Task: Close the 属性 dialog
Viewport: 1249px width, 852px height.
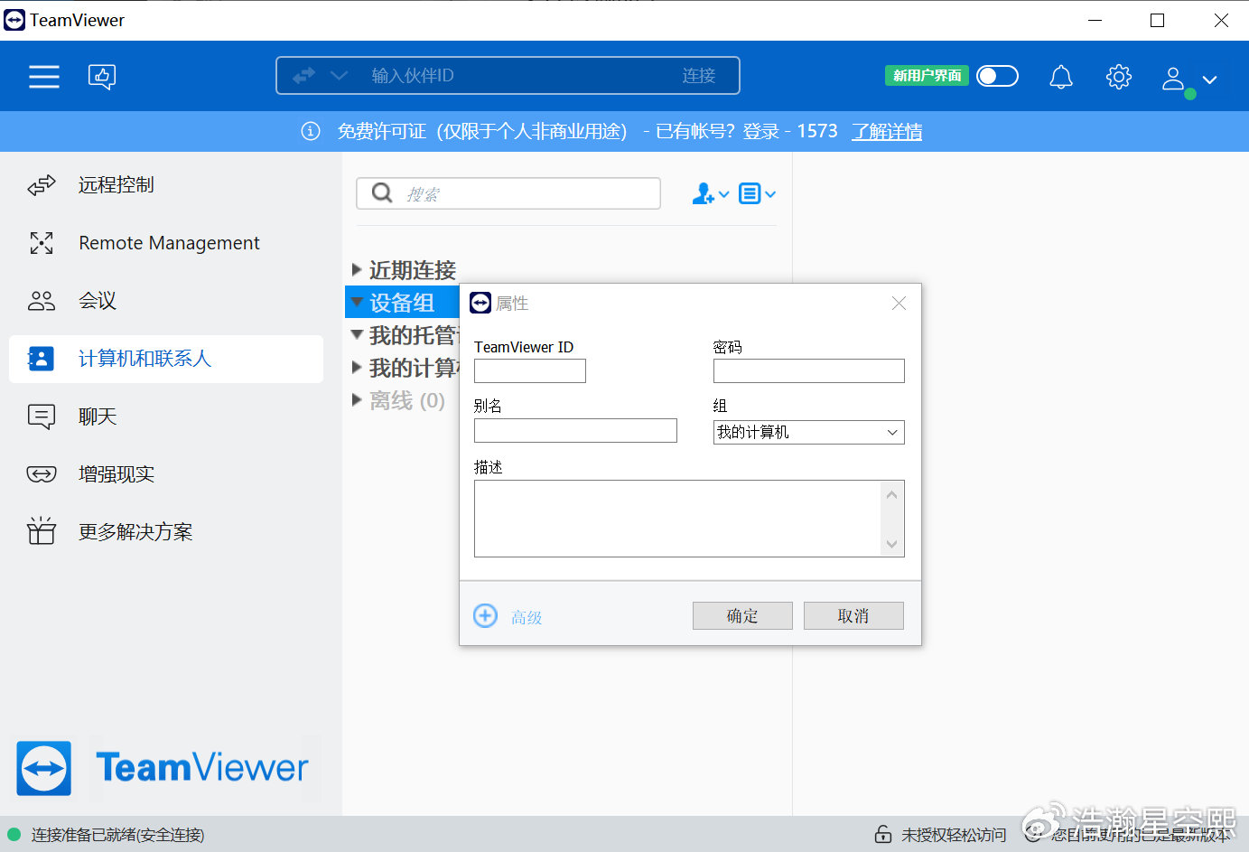Action: tap(899, 304)
